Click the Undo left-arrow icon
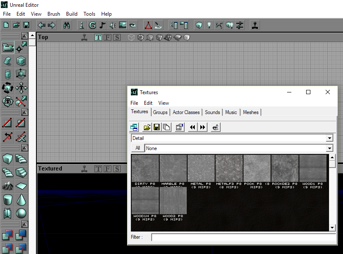343x254 pixels. (x=41, y=25)
